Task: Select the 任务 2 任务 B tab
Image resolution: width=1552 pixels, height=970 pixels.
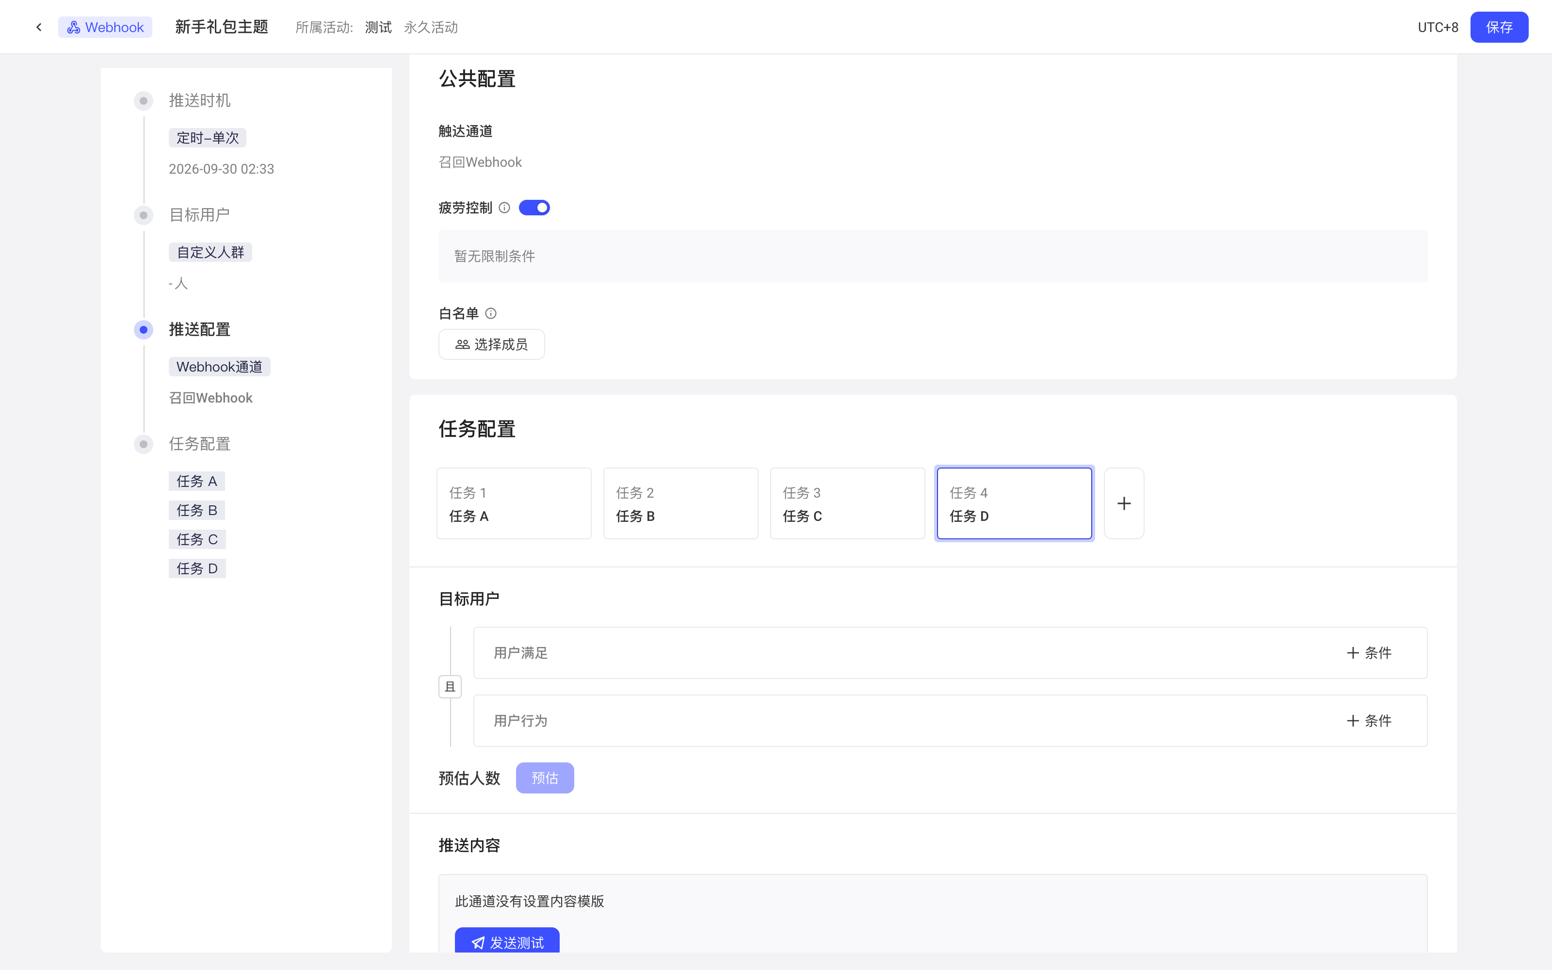Action: click(680, 503)
